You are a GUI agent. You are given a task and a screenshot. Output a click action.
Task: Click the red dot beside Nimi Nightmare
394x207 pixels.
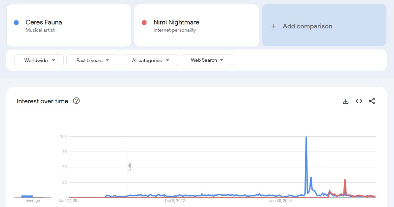point(144,22)
